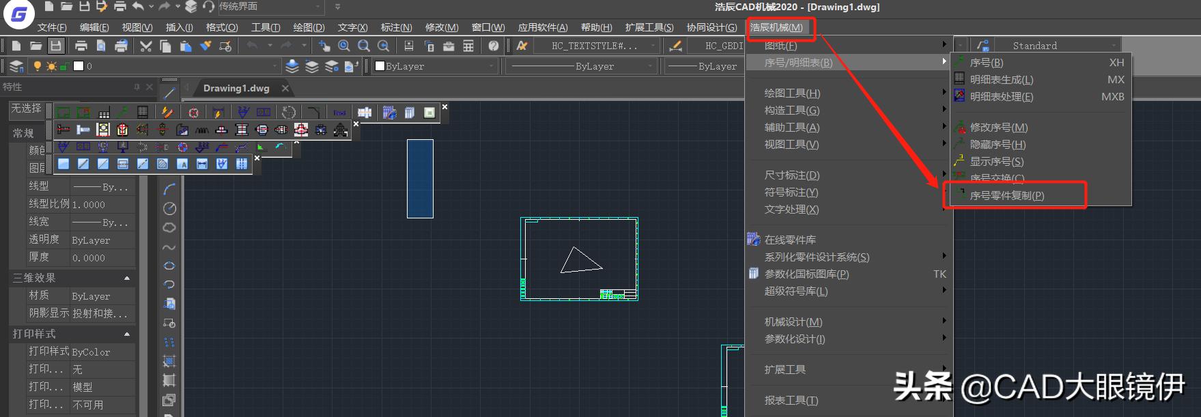The image size is (1201, 417).
Task: Toggle the pin on Properties panel
Action: pos(137,87)
